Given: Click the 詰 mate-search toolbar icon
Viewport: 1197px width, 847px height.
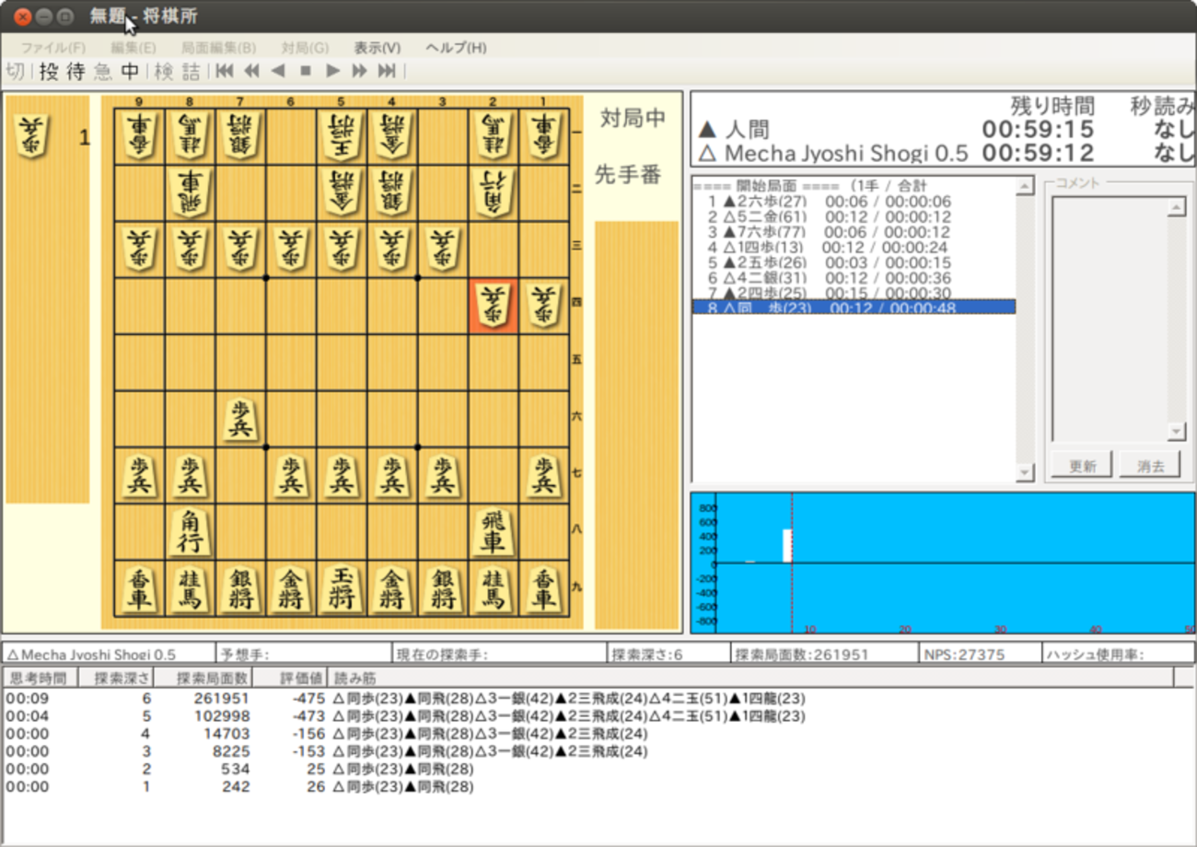Looking at the screenshot, I should click(192, 71).
